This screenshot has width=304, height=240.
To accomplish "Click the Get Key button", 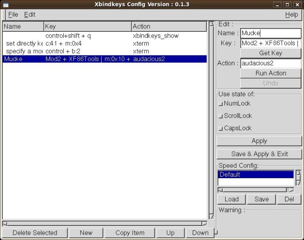I will click(x=270, y=53).
